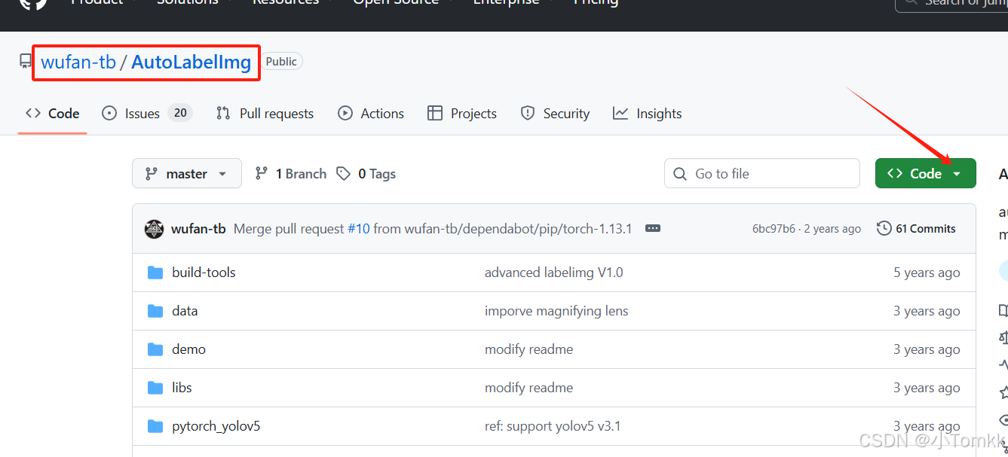Click the folder icon beside pytorch_yolov5
Viewport: 1008px width, 457px height.
click(155, 426)
